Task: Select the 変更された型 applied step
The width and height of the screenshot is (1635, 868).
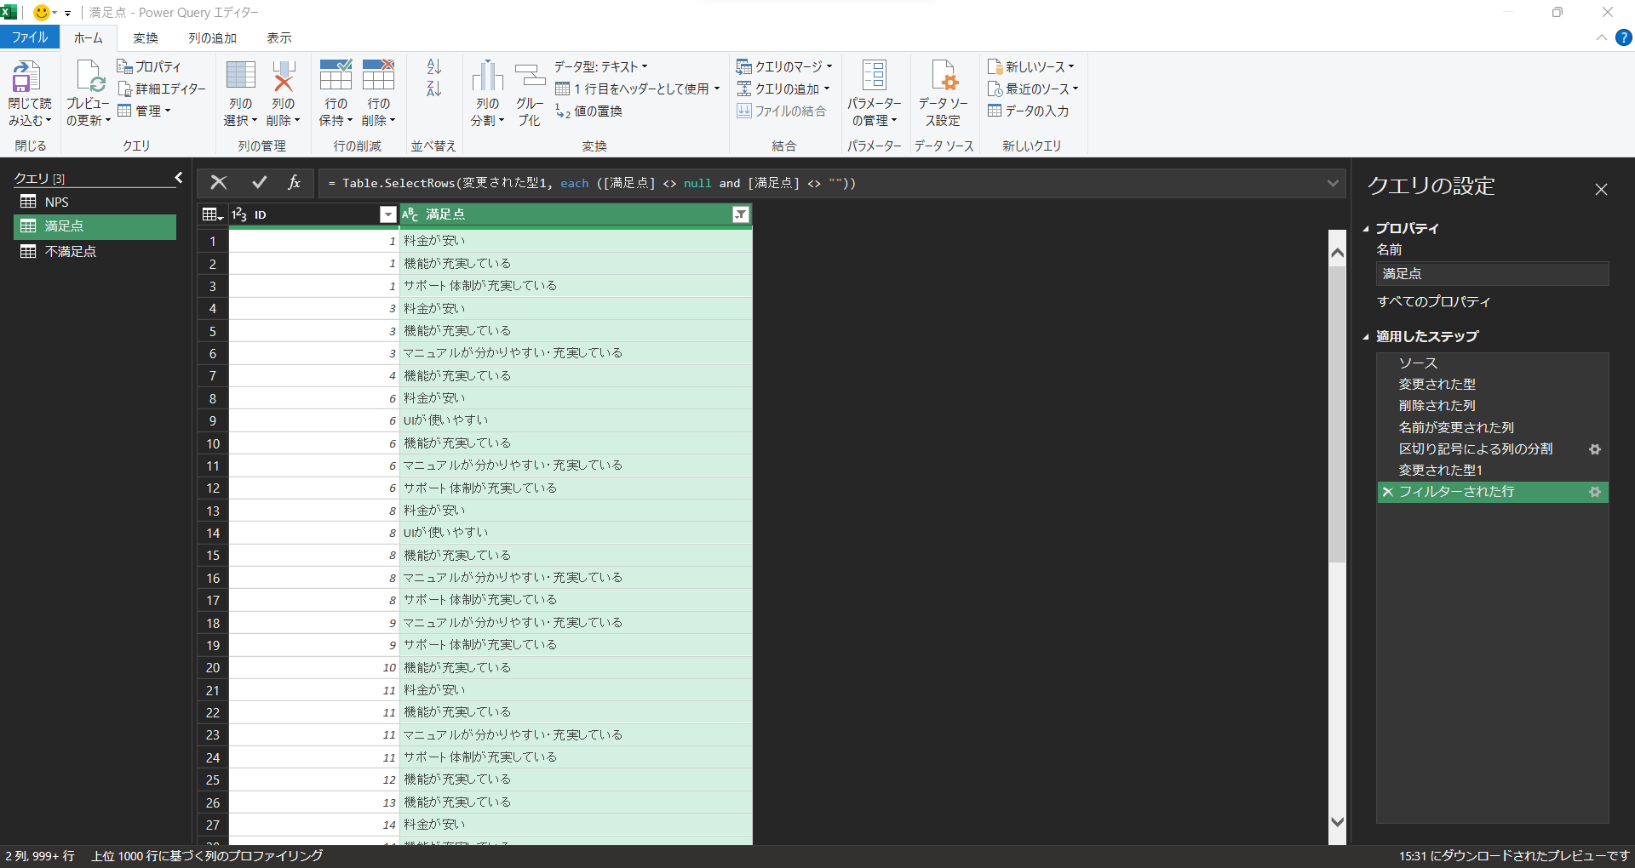Action: tap(1492, 385)
